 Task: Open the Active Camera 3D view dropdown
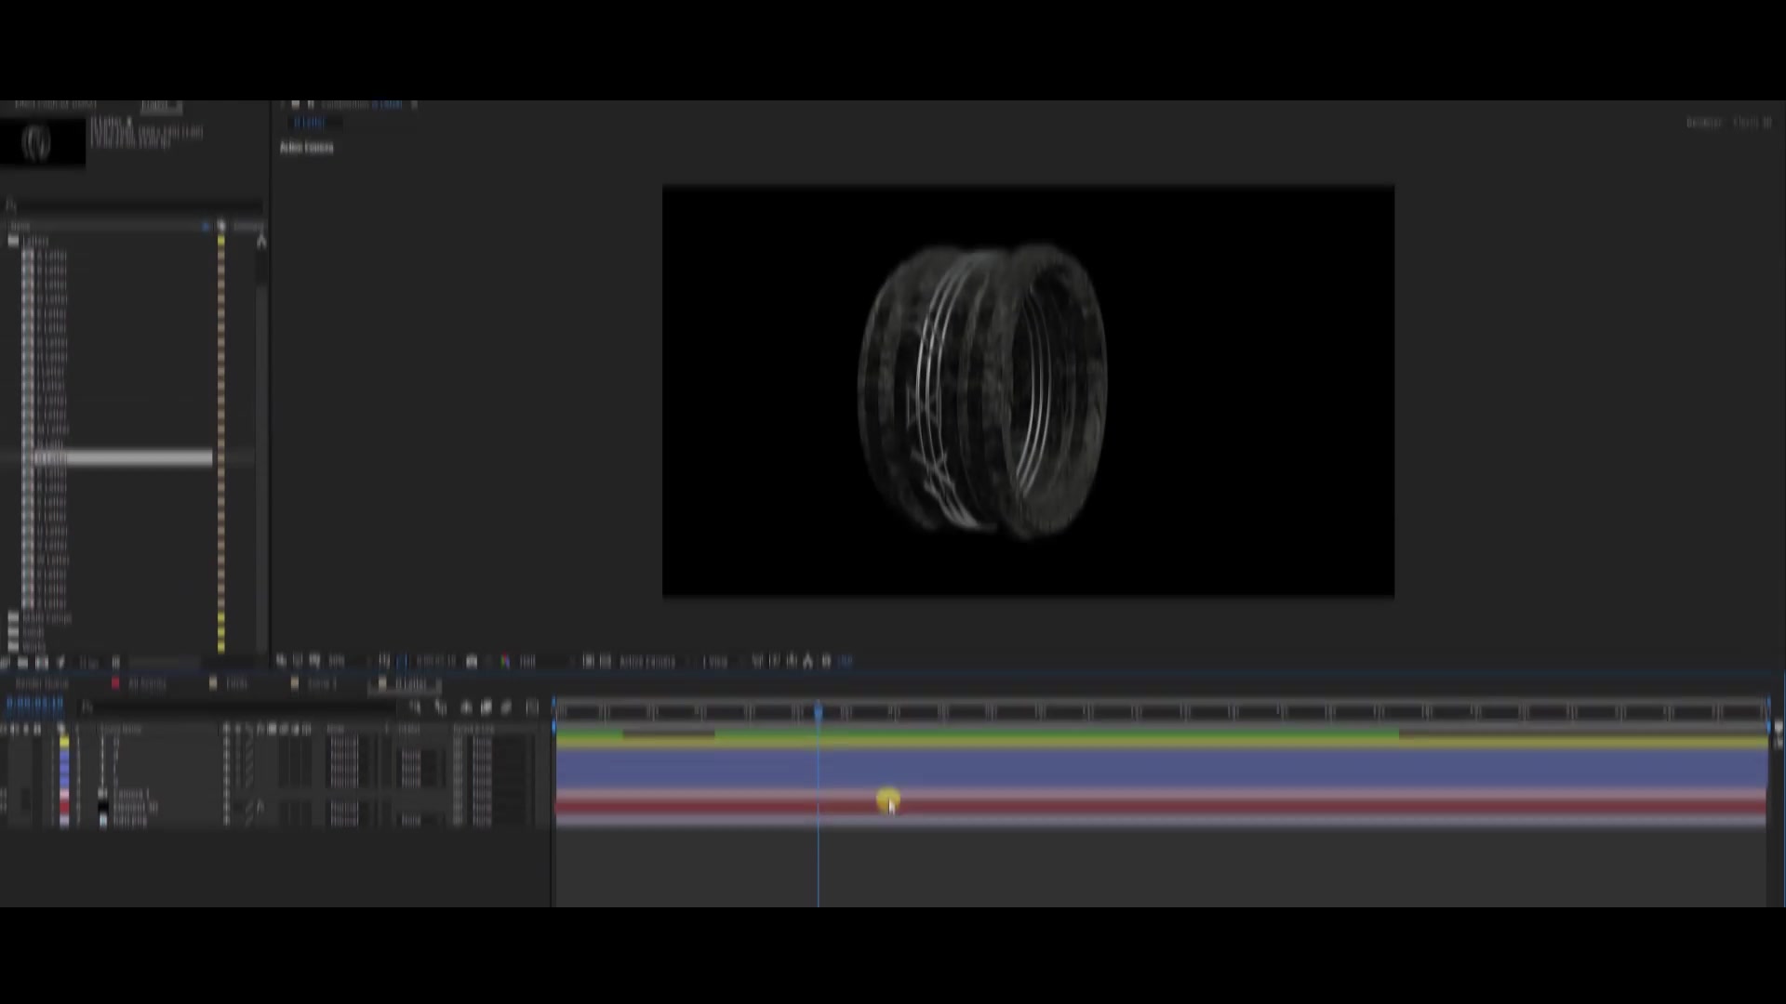(x=647, y=662)
